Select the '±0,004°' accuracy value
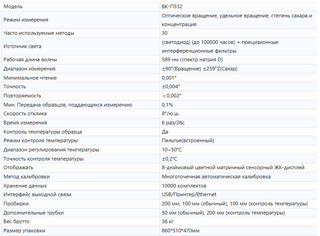Viewport: 320px width, 236px height. (x=171, y=87)
